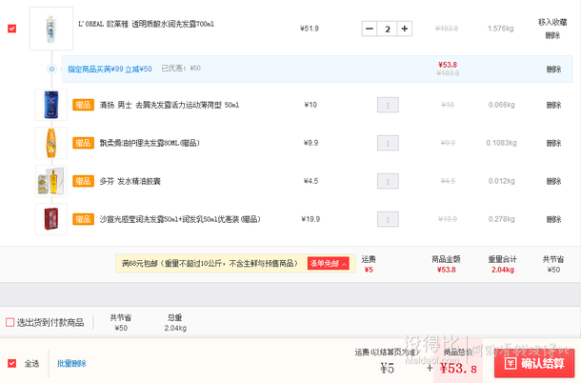Uncheck the L'OREAL shampoo item checkbox

pos(11,29)
